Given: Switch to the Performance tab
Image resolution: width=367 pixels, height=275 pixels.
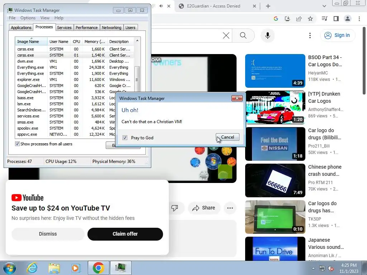Looking at the screenshot, I should 87,28.
